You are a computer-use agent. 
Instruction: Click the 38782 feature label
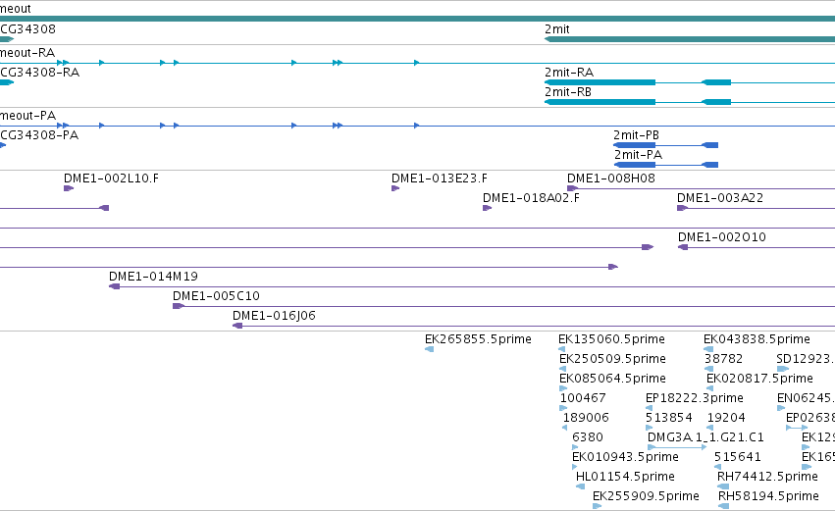(724, 359)
